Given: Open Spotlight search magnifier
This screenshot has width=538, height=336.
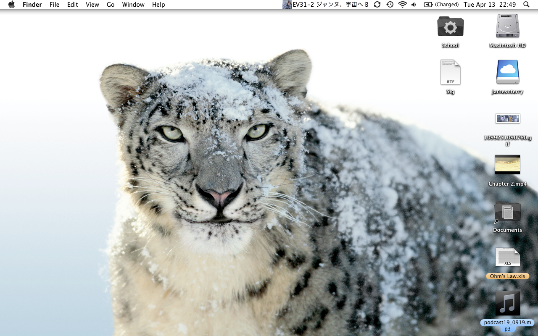Looking at the screenshot, I should point(526,5).
